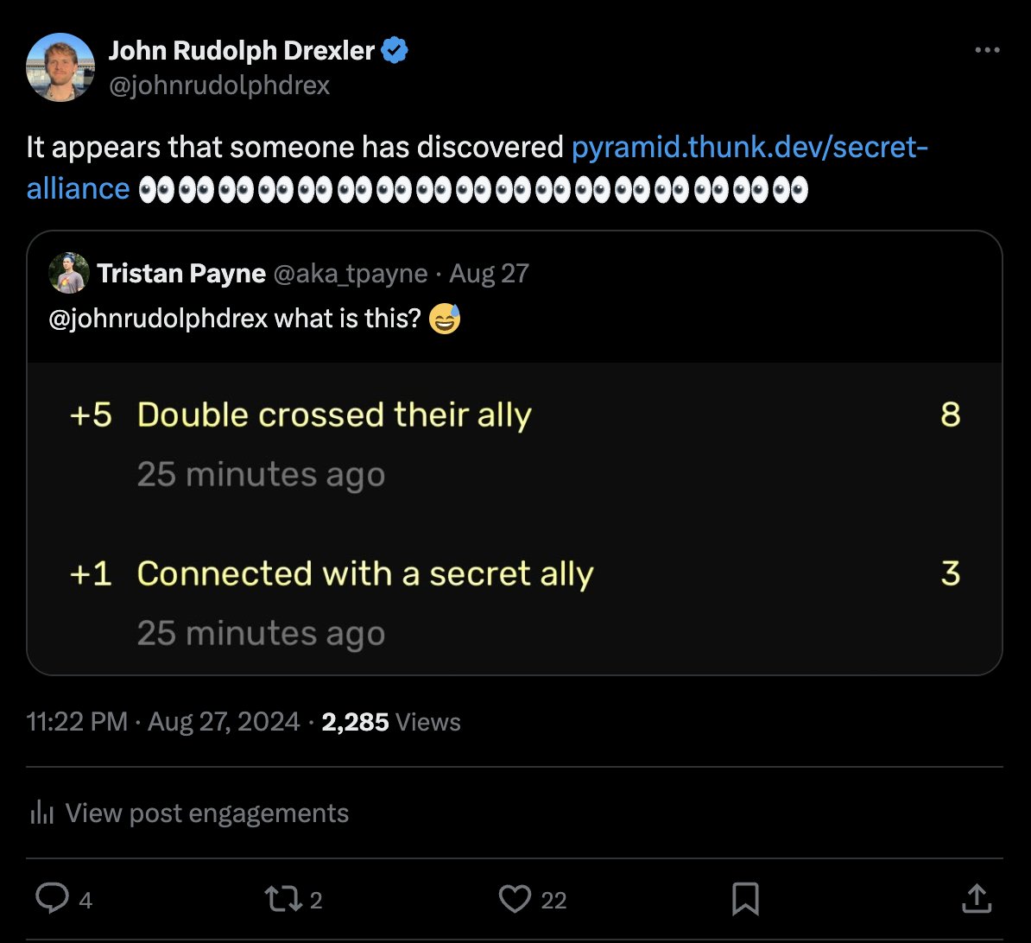Viewport: 1031px width, 943px height.
Task: Click the 2,285 Views count
Action: 355,721
